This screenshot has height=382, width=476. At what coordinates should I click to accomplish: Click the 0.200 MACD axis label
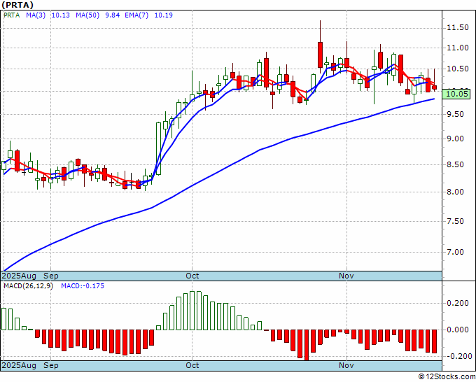tap(458, 304)
